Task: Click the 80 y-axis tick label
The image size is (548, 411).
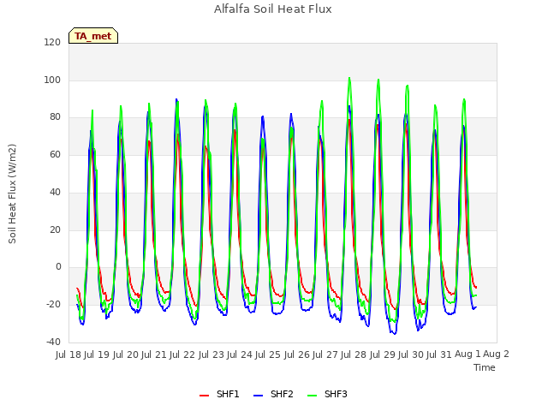Action: [55, 117]
